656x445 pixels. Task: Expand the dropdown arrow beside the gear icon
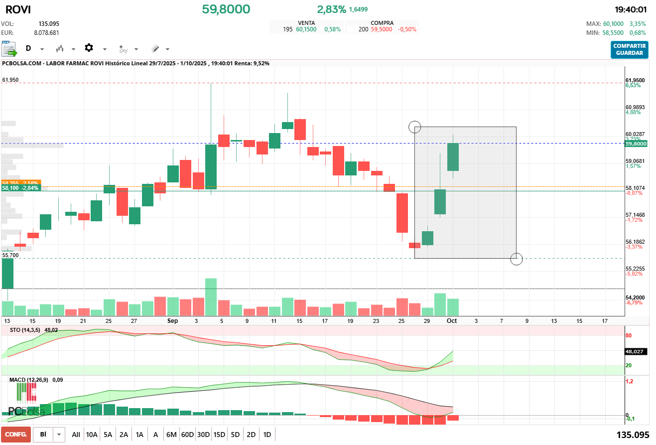tap(105, 49)
